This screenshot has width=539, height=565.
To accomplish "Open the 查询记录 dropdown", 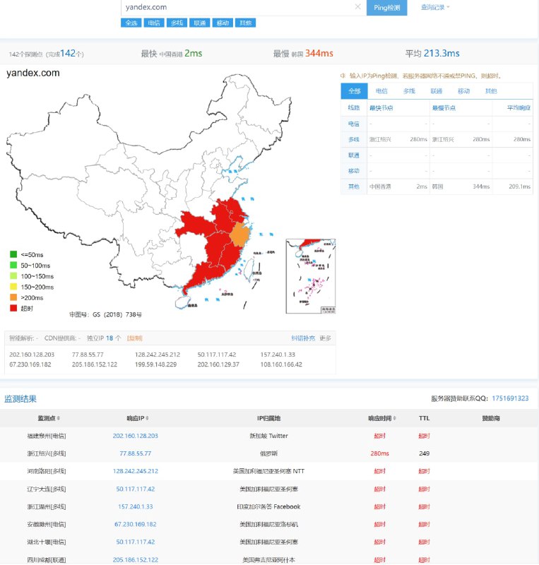I will pos(435,7).
